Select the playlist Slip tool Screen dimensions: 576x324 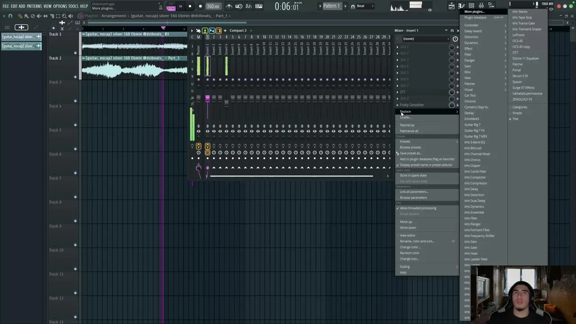tap(45, 16)
